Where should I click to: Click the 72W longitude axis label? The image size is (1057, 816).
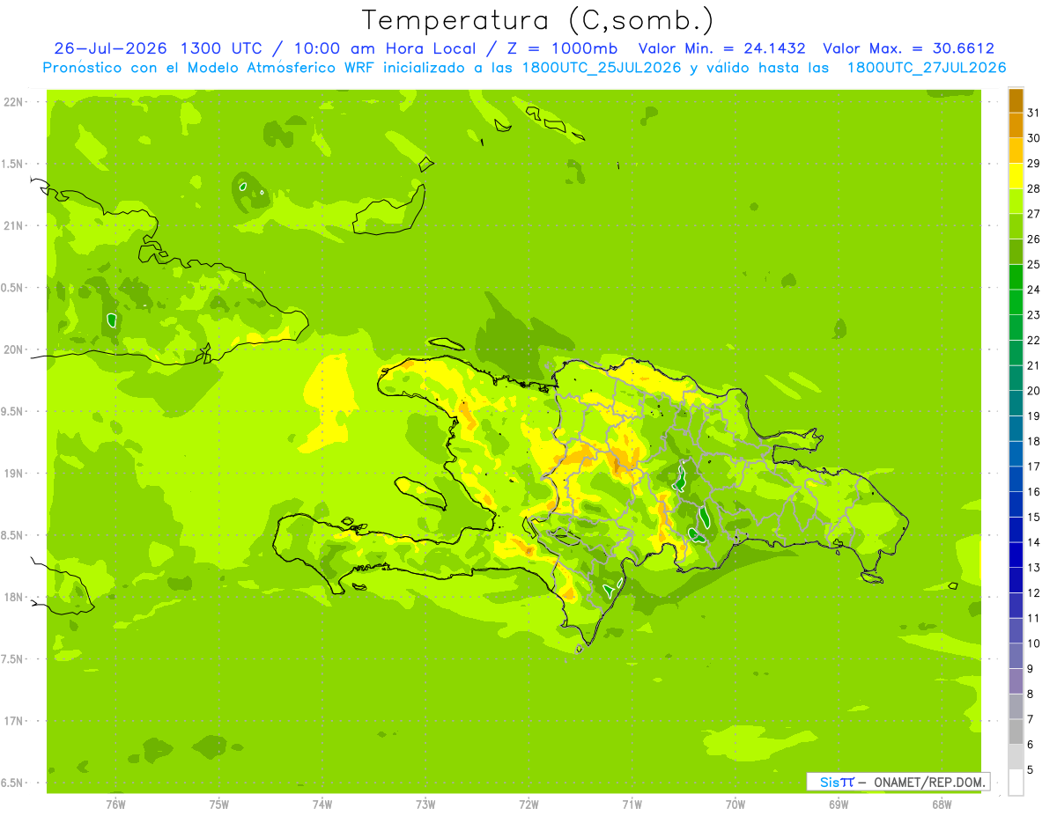point(529,804)
